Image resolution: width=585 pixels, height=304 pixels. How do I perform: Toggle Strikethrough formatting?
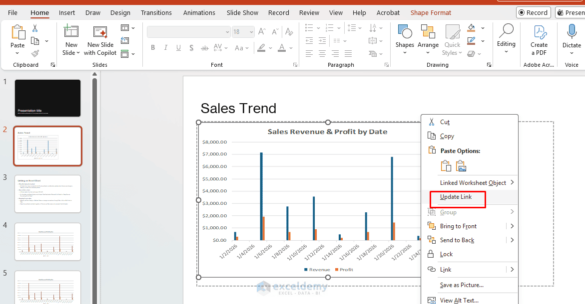204,48
